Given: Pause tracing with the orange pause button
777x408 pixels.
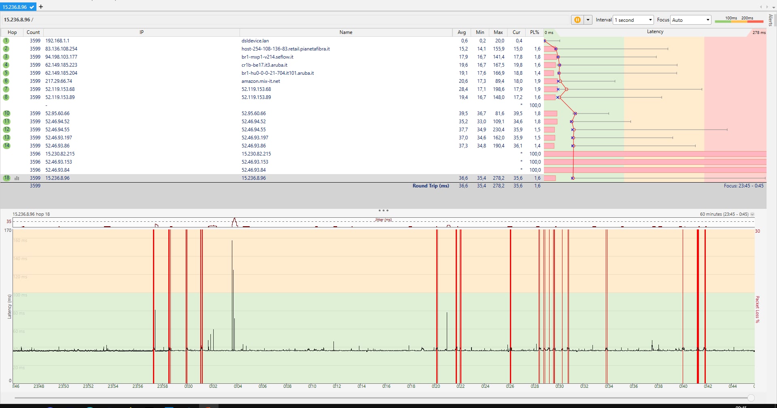Looking at the screenshot, I should [577, 20].
